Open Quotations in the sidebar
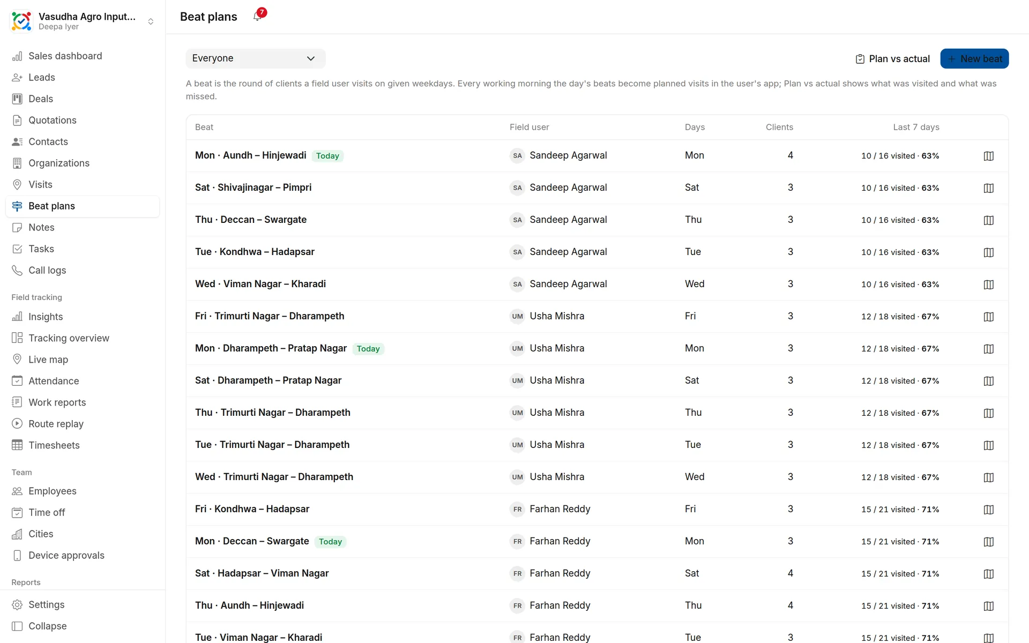Viewport: 1029px width, 643px height. [x=83, y=120]
